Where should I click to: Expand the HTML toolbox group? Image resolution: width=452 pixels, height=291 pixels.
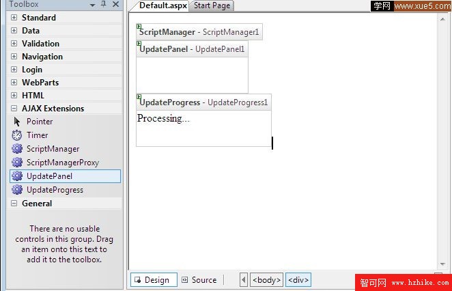(x=14, y=95)
